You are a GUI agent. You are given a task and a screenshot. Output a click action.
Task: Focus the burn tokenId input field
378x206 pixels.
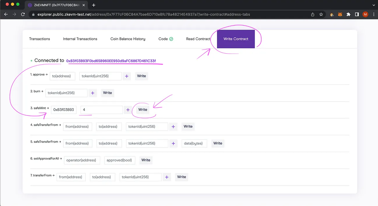click(66, 93)
